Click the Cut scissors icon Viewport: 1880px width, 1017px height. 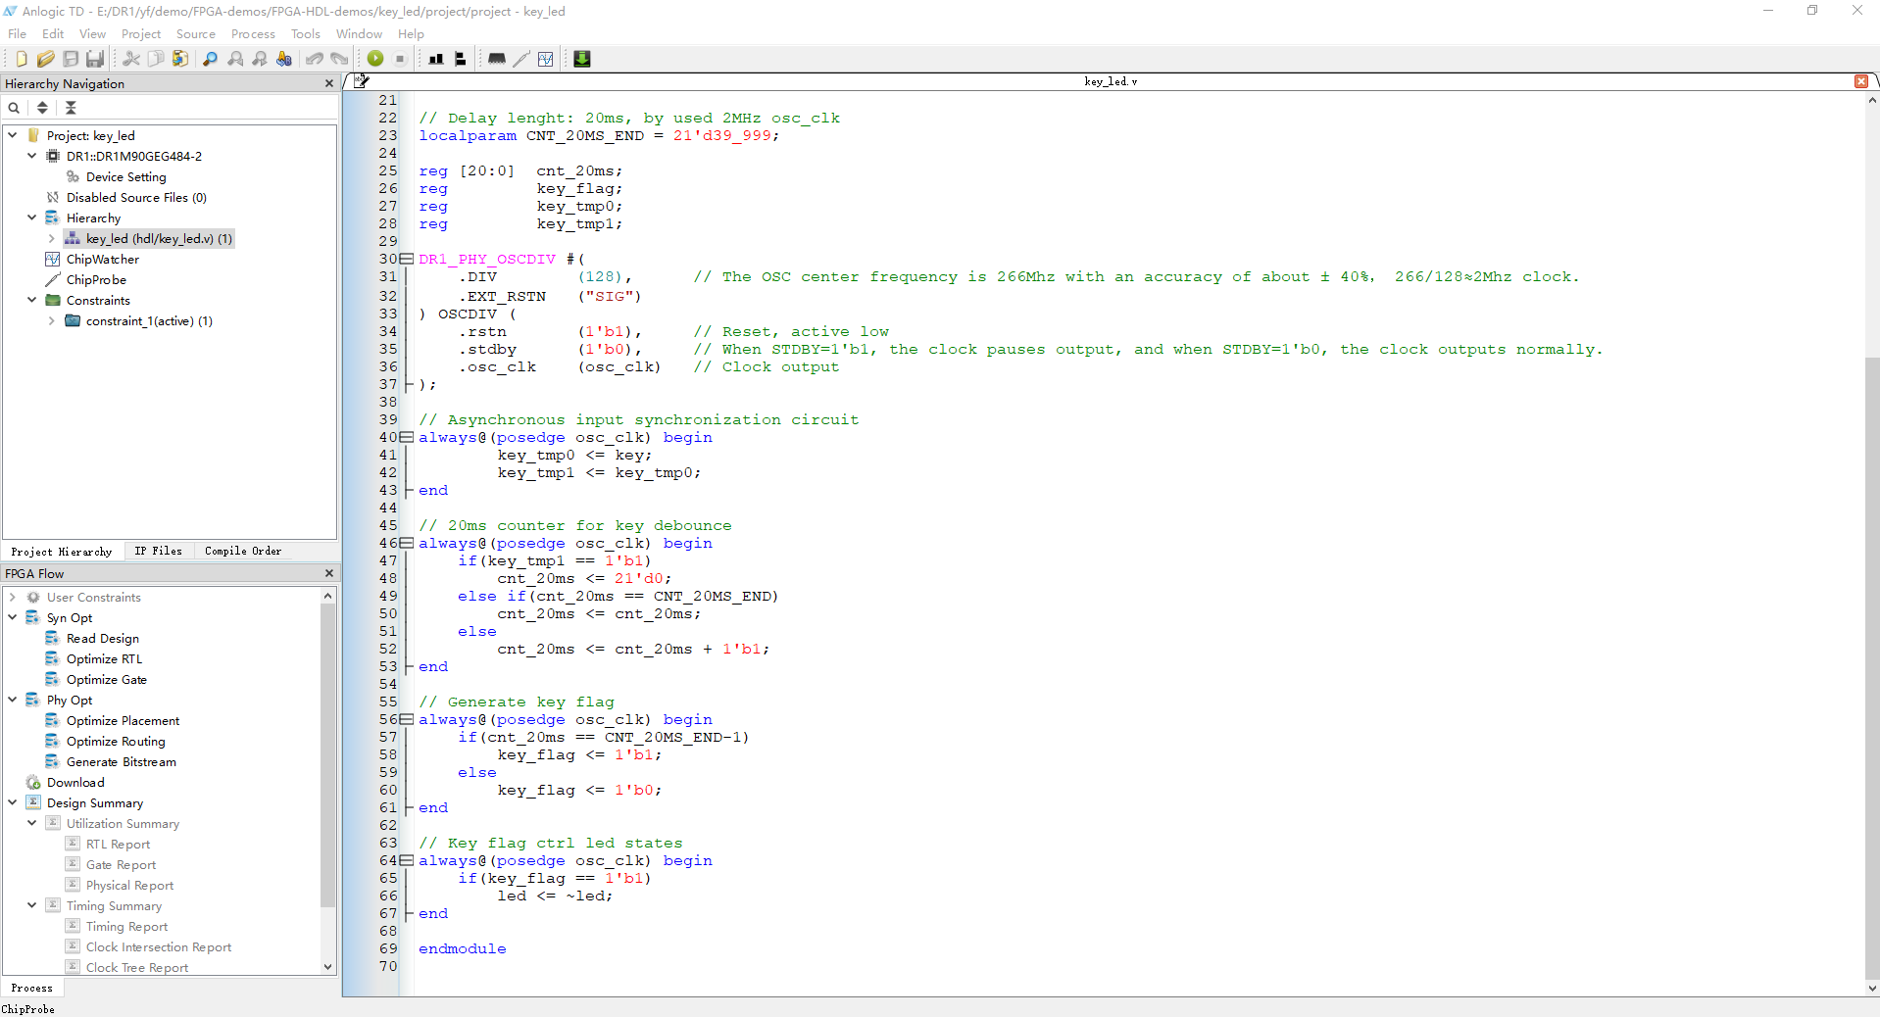tap(131, 59)
